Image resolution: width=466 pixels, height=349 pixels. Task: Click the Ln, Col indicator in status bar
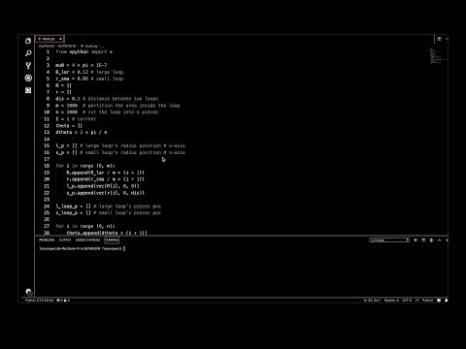372,301
